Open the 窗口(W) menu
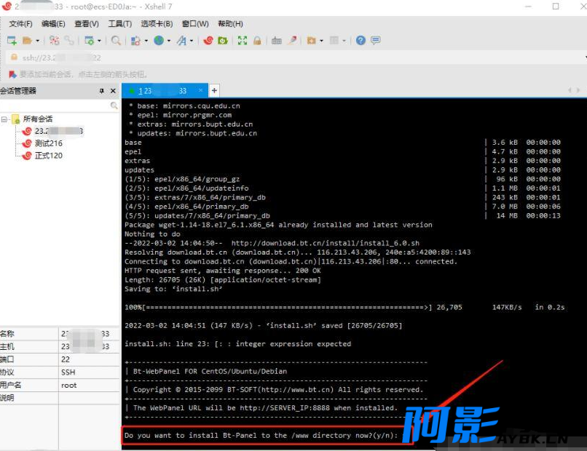This screenshot has width=587, height=451. point(195,24)
